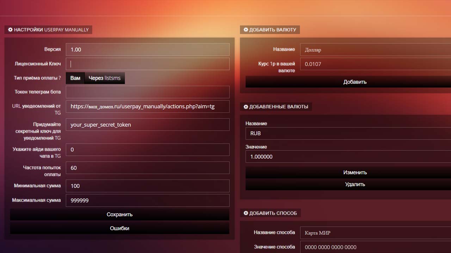
Task: Click the Курс 1р в вашей валюте field
Action: [x=375, y=64]
